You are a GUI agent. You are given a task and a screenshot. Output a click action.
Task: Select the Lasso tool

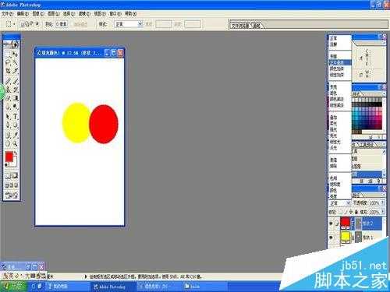click(9, 62)
